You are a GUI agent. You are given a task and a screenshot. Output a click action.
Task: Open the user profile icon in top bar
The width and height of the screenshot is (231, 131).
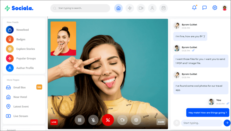point(152,8)
